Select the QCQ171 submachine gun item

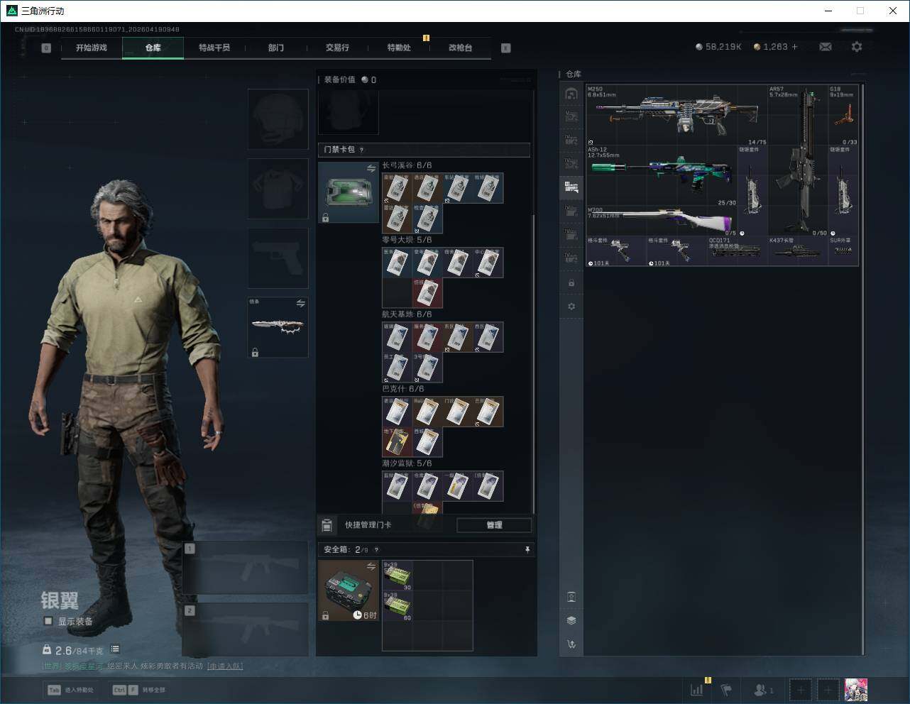coord(737,251)
